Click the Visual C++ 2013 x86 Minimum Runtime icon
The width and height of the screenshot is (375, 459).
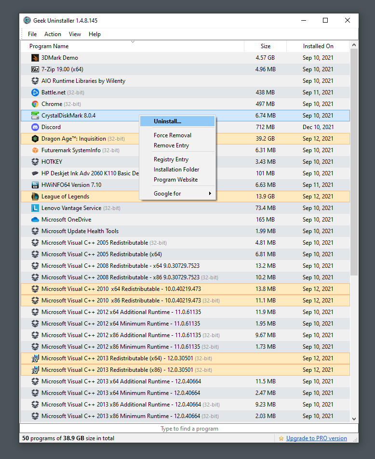coord(35,416)
